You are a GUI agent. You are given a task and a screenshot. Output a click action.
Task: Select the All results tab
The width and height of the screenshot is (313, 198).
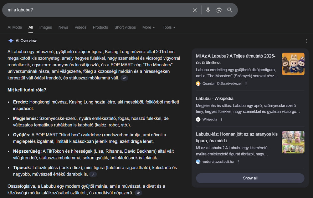click(31, 27)
